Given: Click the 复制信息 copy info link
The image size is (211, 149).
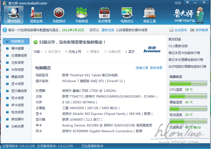Looking at the screenshot, I should pyautogui.click(x=156, y=68).
